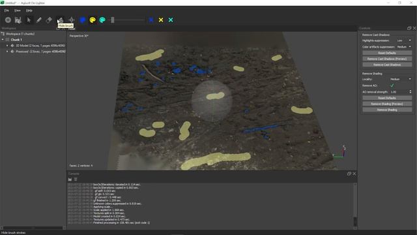Float the Console panel
Viewport: 417px width, 235px height.
[349, 174]
